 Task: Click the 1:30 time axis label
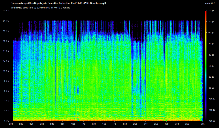click(104, 124)
